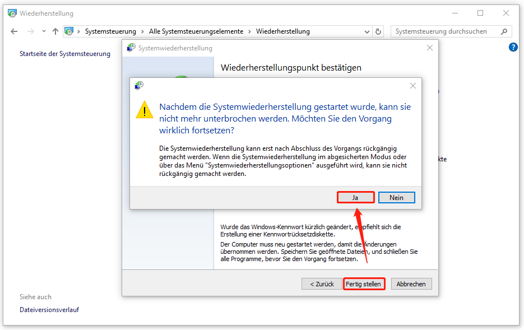This screenshot has width=524, height=330.
Task: Click the back navigation arrow
Action: [14, 31]
